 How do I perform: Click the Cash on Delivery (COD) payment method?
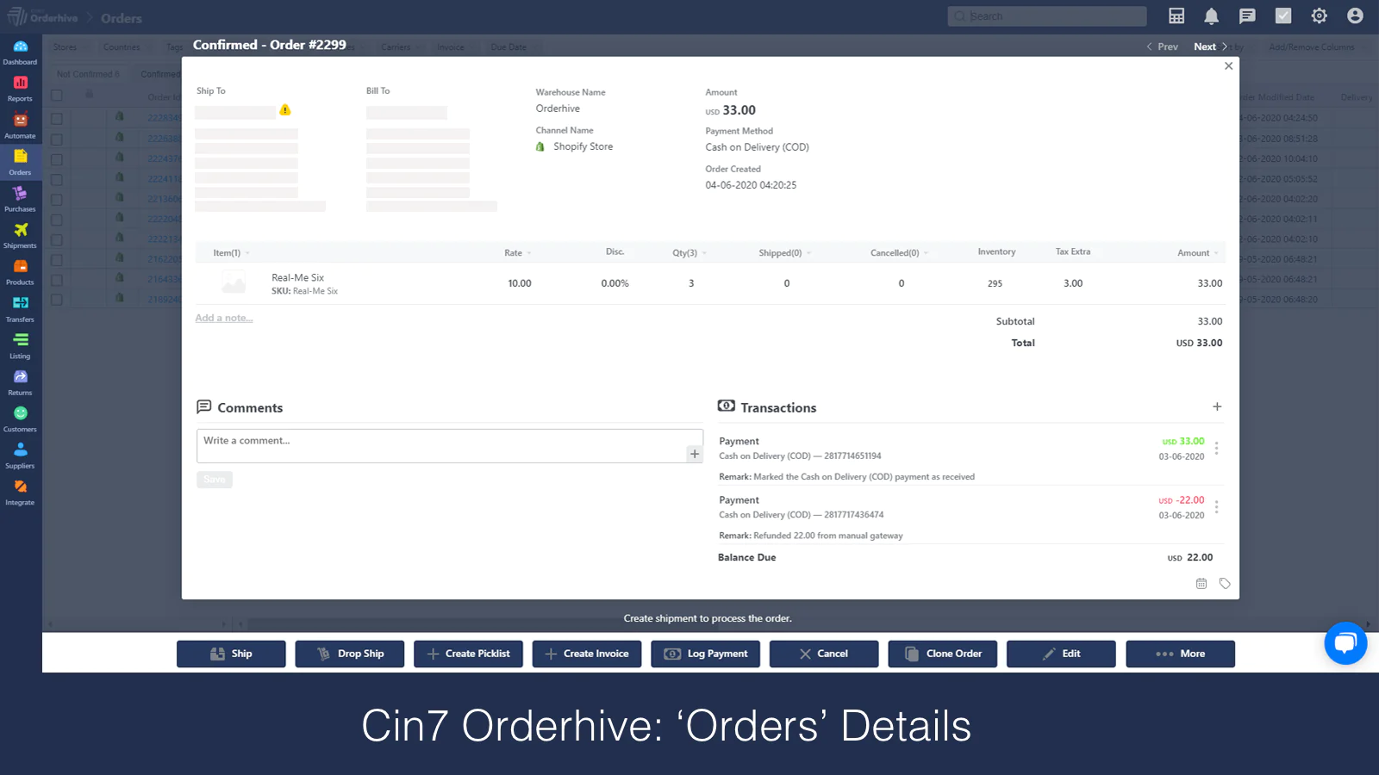(x=757, y=147)
